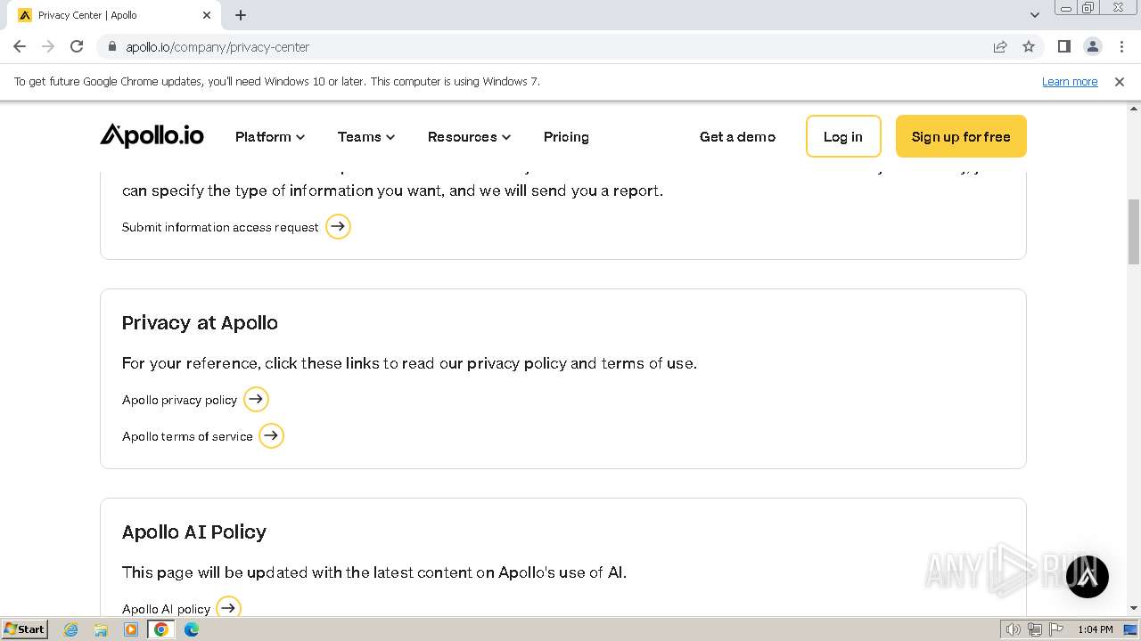Click the Log in button

(843, 136)
